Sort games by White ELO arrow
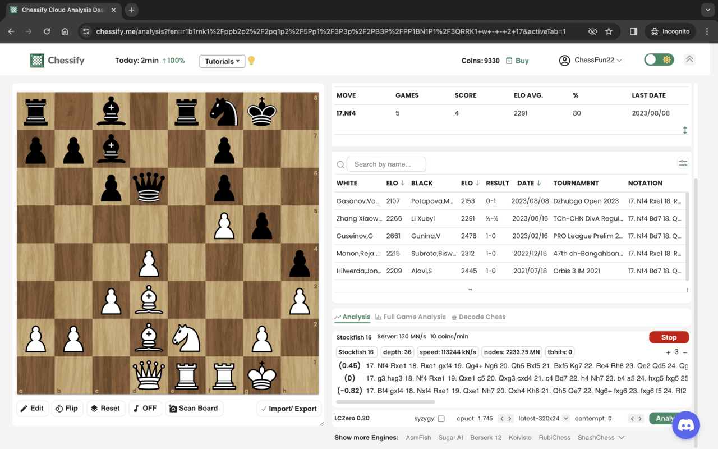The height and width of the screenshot is (449, 718). (403, 183)
